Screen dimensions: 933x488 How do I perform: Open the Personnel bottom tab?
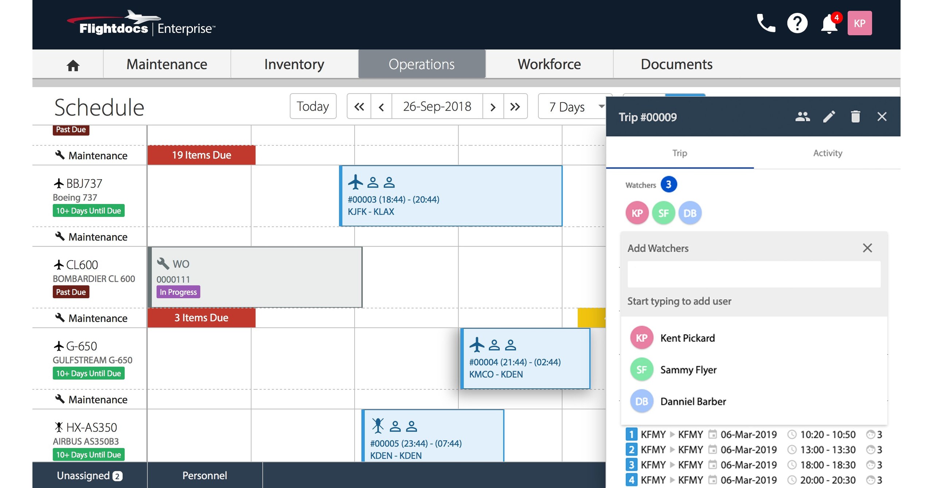204,475
